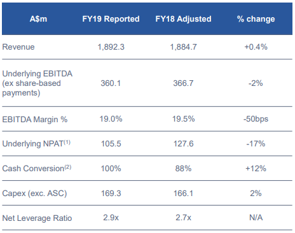Click the 366.7 EBITDA value
This screenshot has height=233, width=295.
[x=183, y=83]
